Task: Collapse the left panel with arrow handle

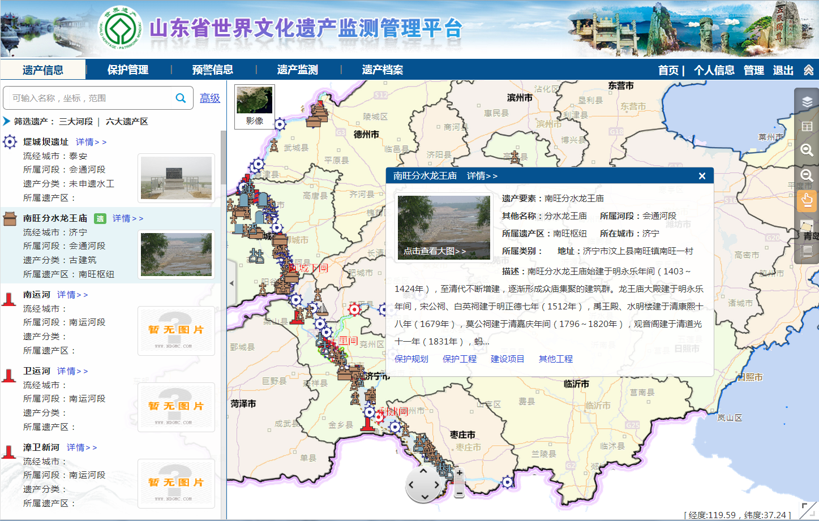Action: [231, 283]
